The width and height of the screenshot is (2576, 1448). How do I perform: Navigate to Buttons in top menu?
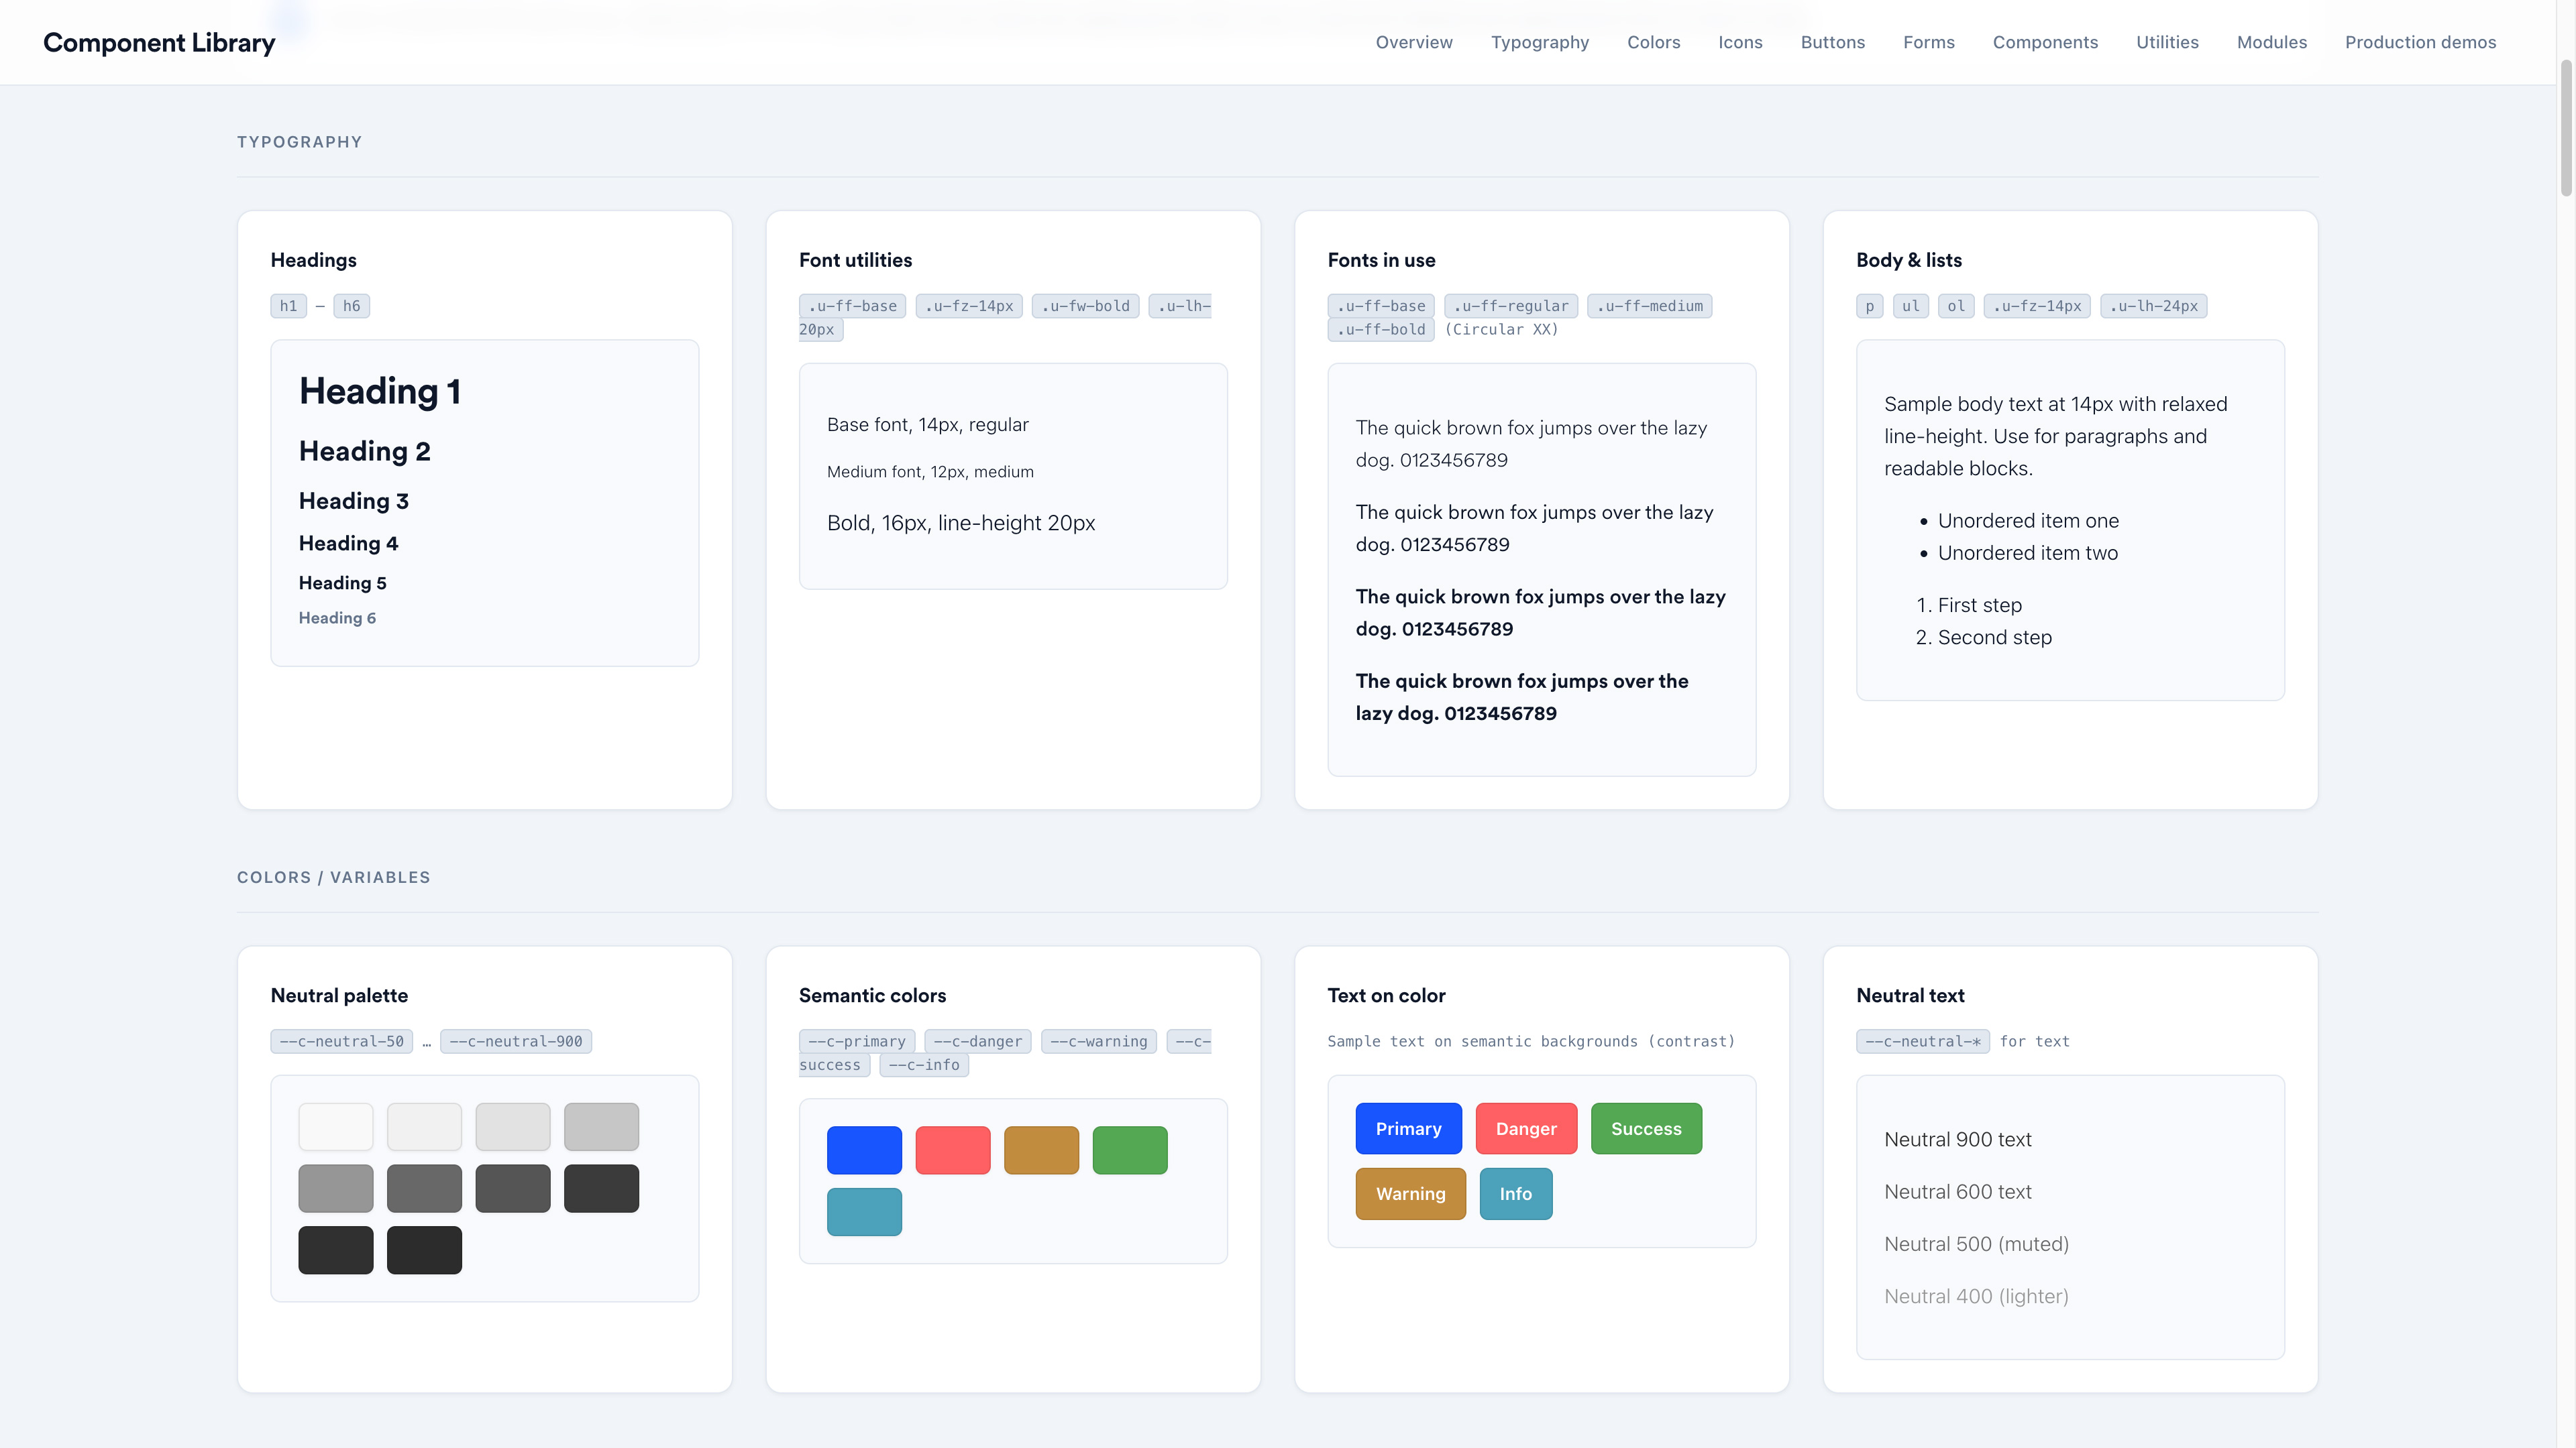click(x=1832, y=42)
